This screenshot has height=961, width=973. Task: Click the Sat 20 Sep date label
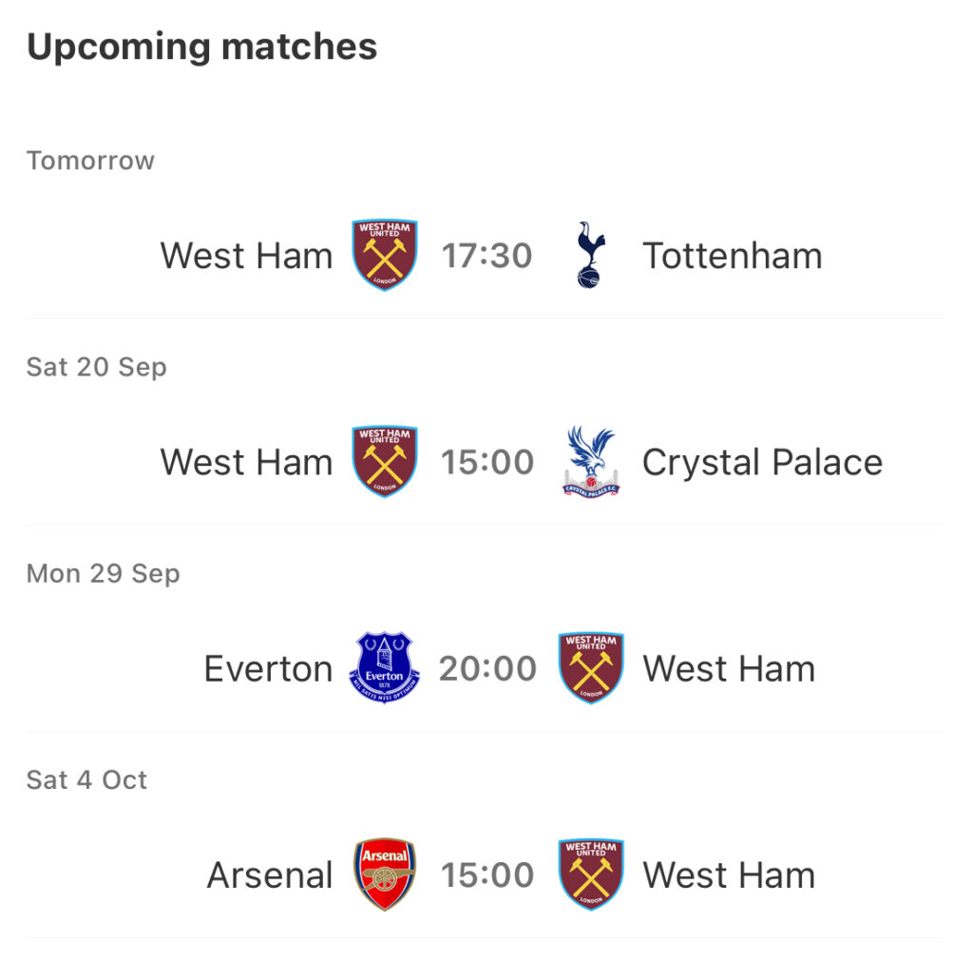click(x=97, y=367)
